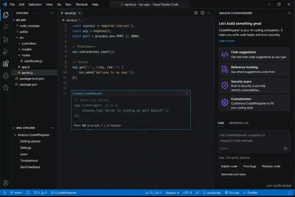The image size is (295, 197).
Task: Click the Generate unit tests button
Action: [x=233, y=174]
